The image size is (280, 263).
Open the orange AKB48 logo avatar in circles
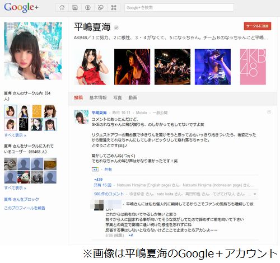tap(37, 111)
